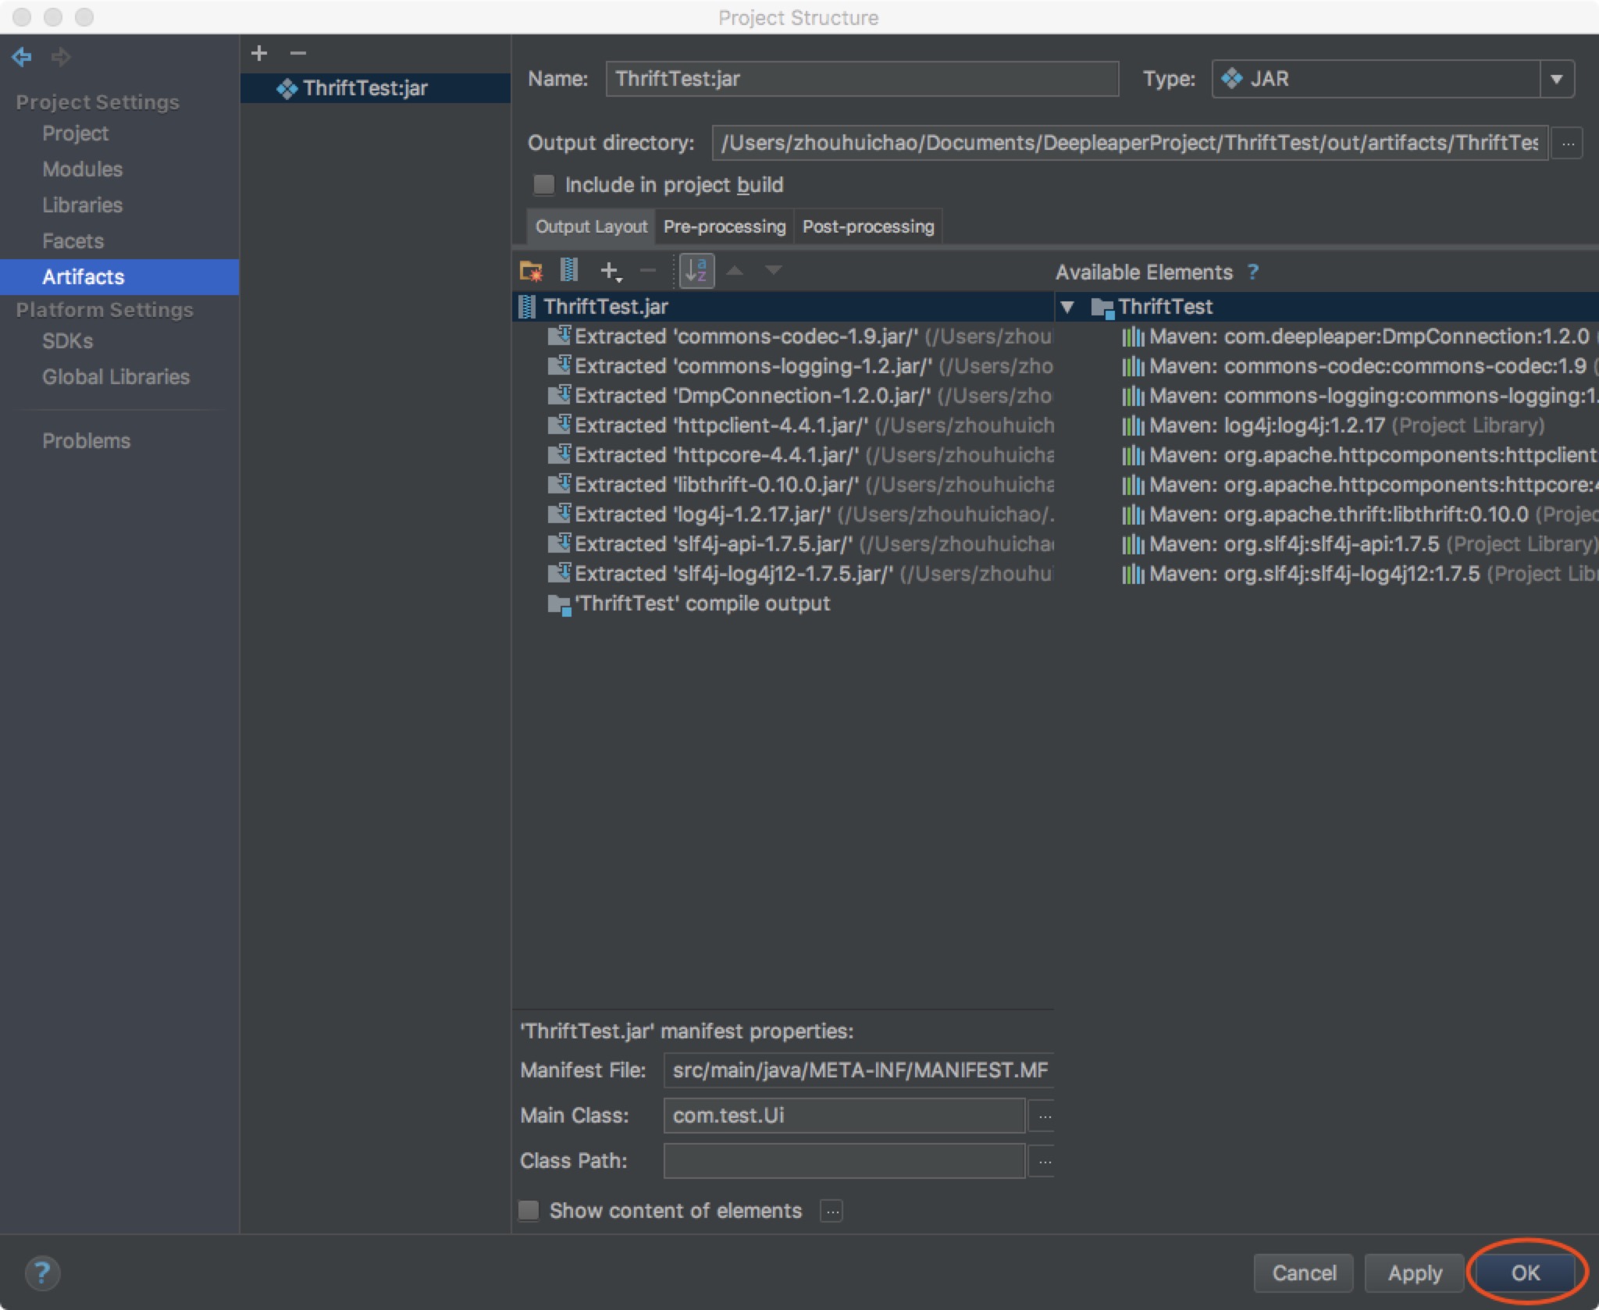Select Extracted slf4j-log4j12-1.7.5.jar entry

pos(799,574)
